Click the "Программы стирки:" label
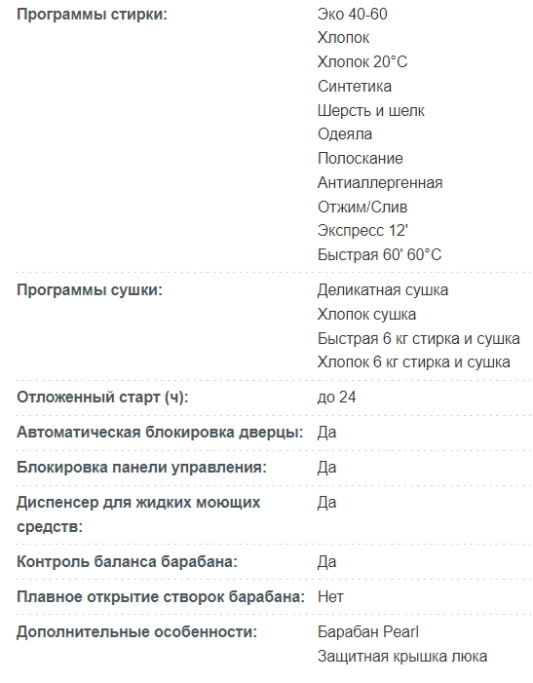 point(92,15)
